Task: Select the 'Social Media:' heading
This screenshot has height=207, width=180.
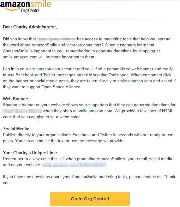Action: tap(16, 129)
